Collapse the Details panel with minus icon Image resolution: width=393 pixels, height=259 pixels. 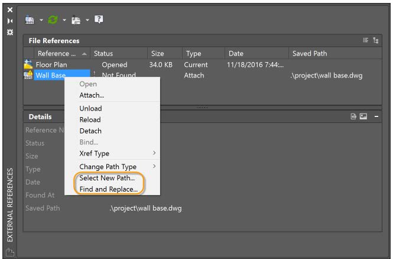[x=376, y=117]
